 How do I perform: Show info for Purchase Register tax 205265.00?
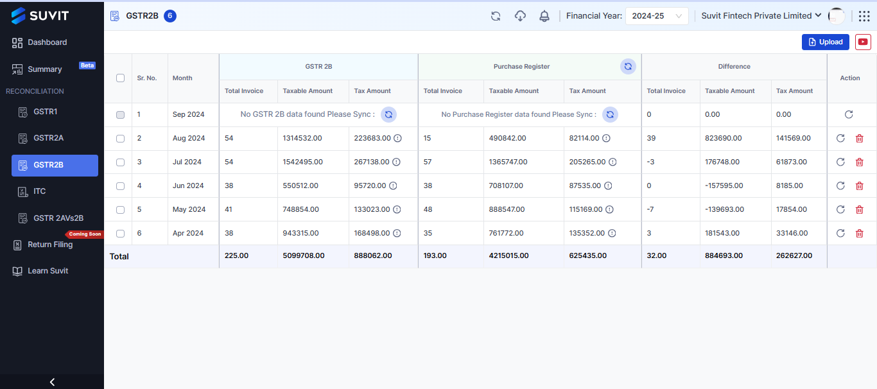(612, 162)
